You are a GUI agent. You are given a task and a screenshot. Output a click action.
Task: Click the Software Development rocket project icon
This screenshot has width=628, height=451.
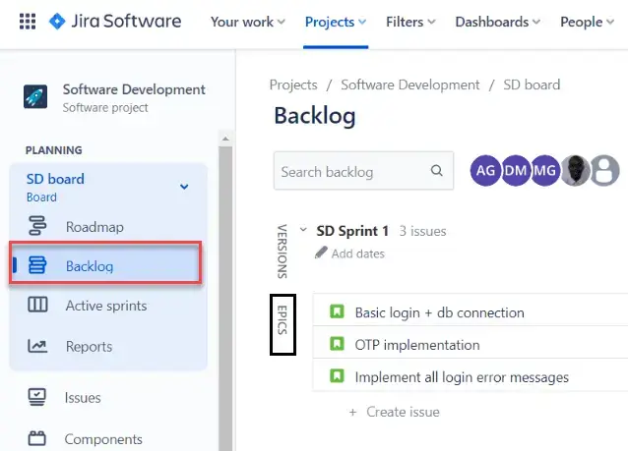[35, 96]
